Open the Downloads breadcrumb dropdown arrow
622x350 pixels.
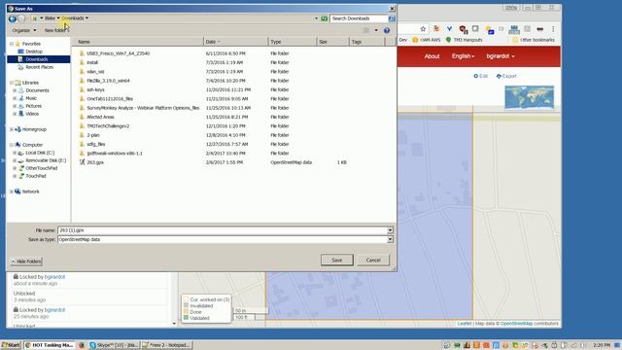click(86, 18)
